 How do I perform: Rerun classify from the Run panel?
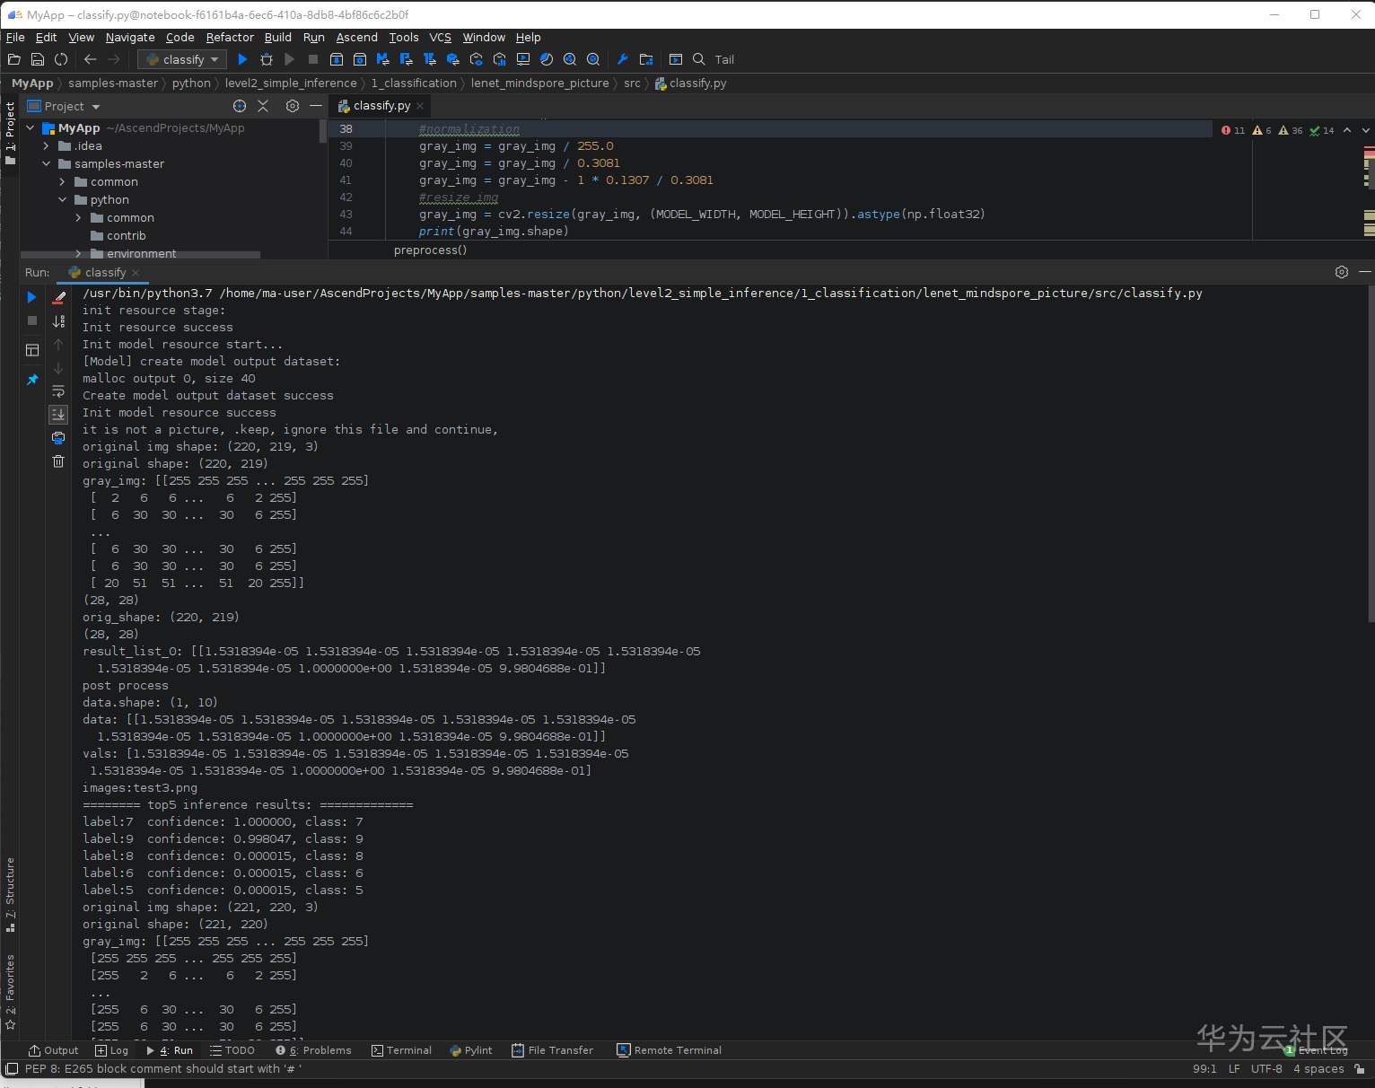tap(32, 297)
